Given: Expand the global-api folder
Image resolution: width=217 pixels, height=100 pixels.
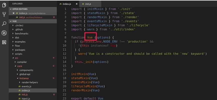Looking at the screenshot, I should (25, 74).
